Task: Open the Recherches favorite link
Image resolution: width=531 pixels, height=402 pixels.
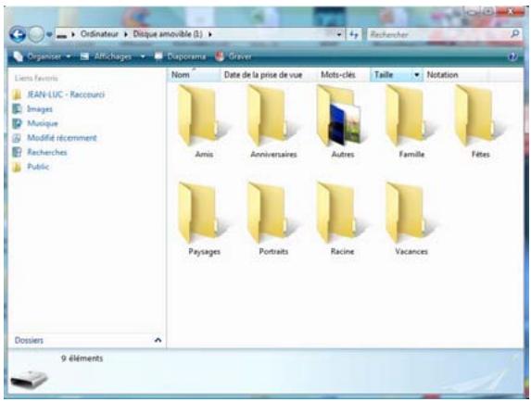Action: coord(46,152)
